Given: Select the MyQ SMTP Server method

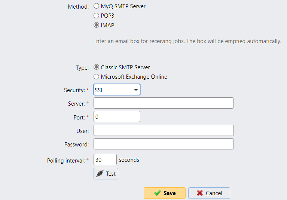Looking at the screenshot, I should tap(97, 6).
